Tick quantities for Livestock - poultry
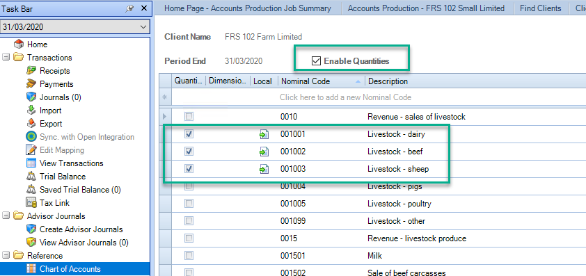Screen dimensions: 586x276 (189, 204)
